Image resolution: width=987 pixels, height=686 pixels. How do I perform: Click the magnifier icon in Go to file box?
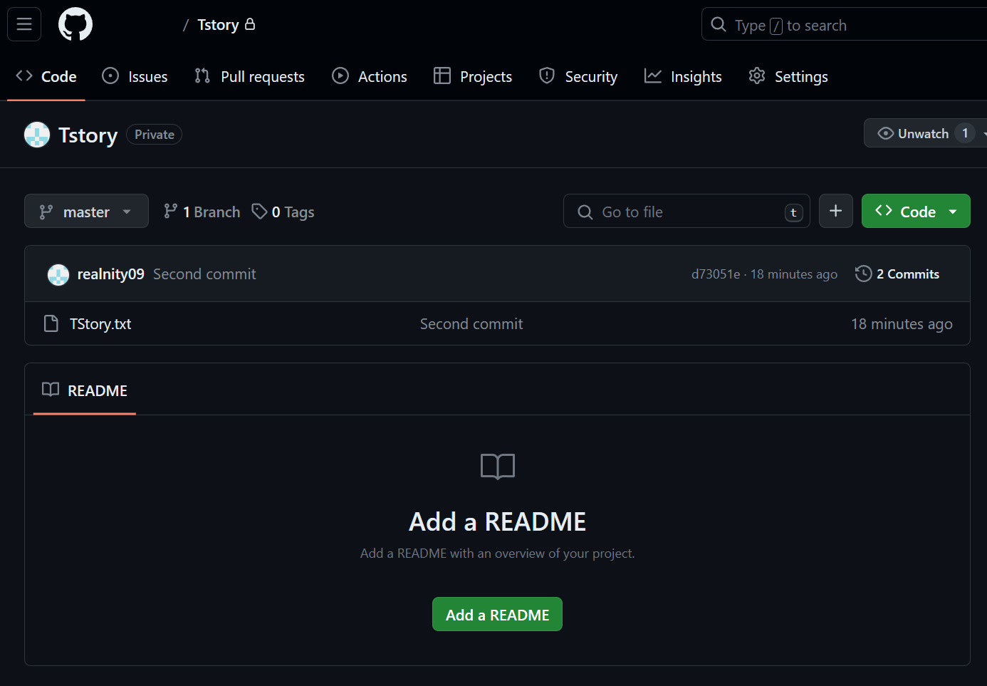pyautogui.click(x=585, y=212)
